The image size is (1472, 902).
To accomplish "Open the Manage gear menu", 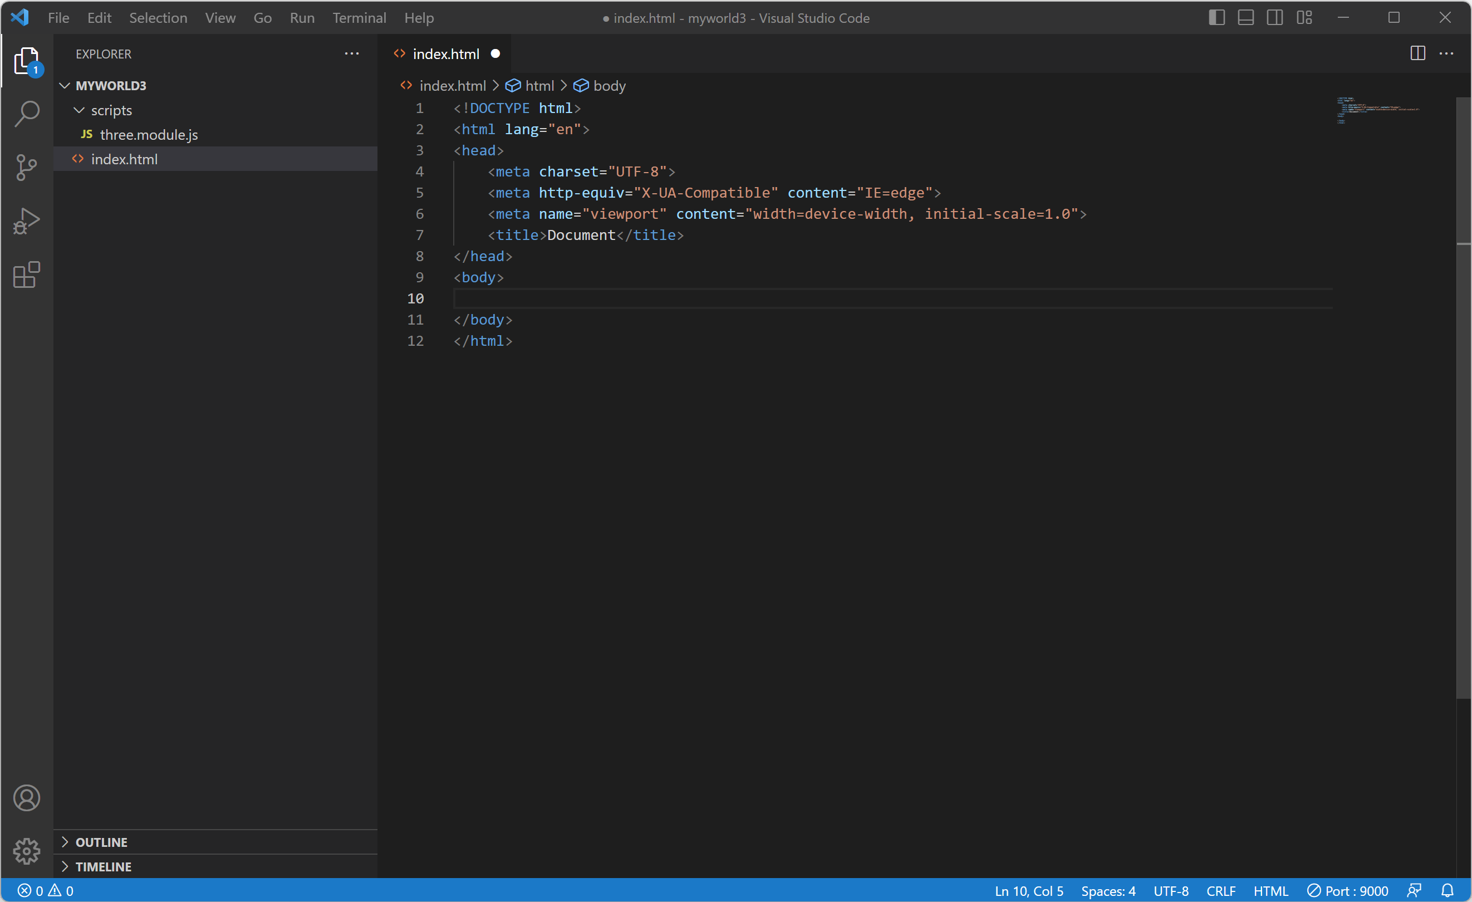I will [x=26, y=851].
